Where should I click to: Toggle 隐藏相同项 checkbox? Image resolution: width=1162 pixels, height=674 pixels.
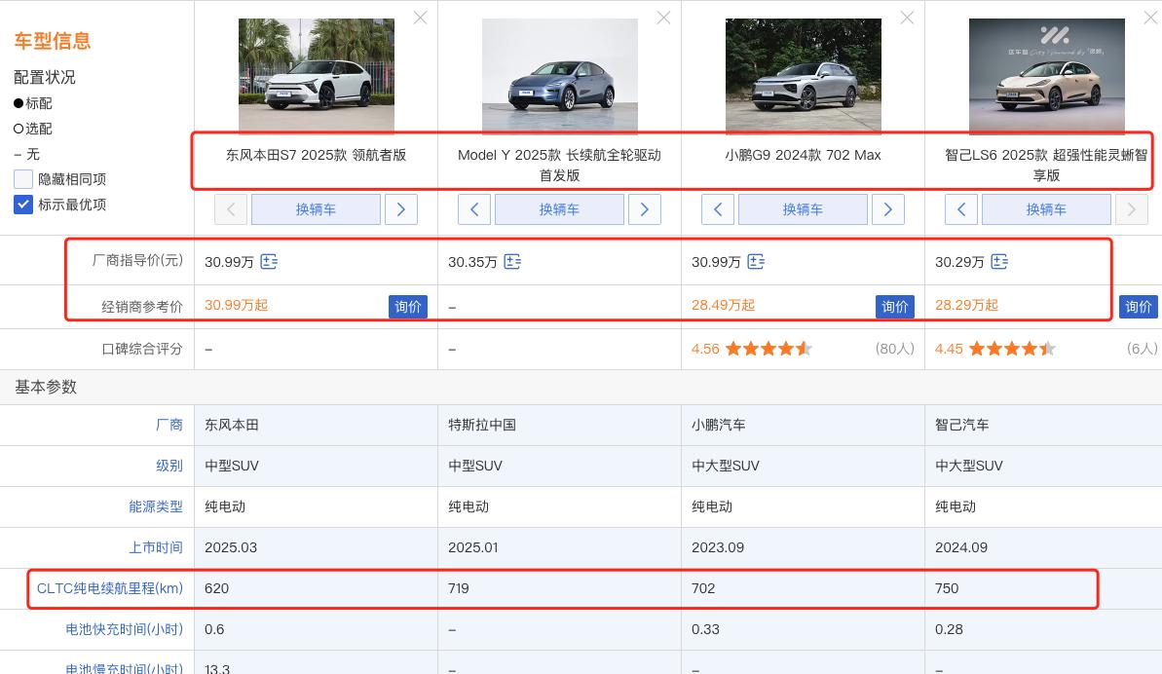23,179
